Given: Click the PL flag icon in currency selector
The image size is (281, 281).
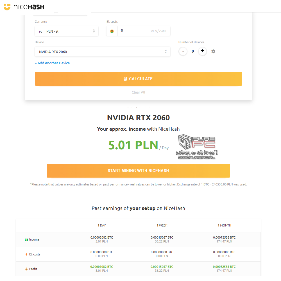Looking at the screenshot, I should click(x=40, y=31).
